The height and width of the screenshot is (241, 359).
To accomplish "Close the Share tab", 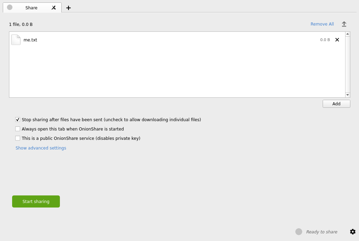I will [x=54, y=8].
